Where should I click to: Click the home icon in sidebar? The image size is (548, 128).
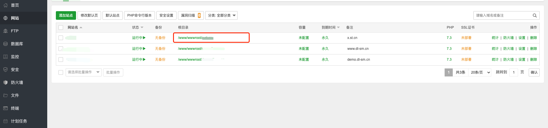point(5,5)
